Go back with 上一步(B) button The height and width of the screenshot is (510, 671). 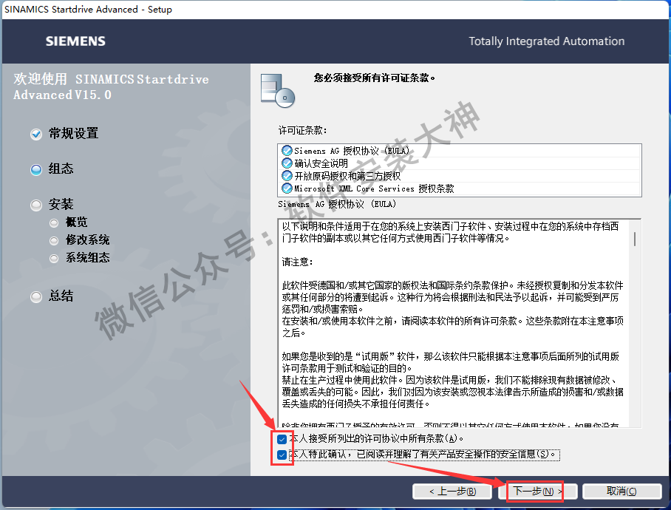[x=452, y=492]
